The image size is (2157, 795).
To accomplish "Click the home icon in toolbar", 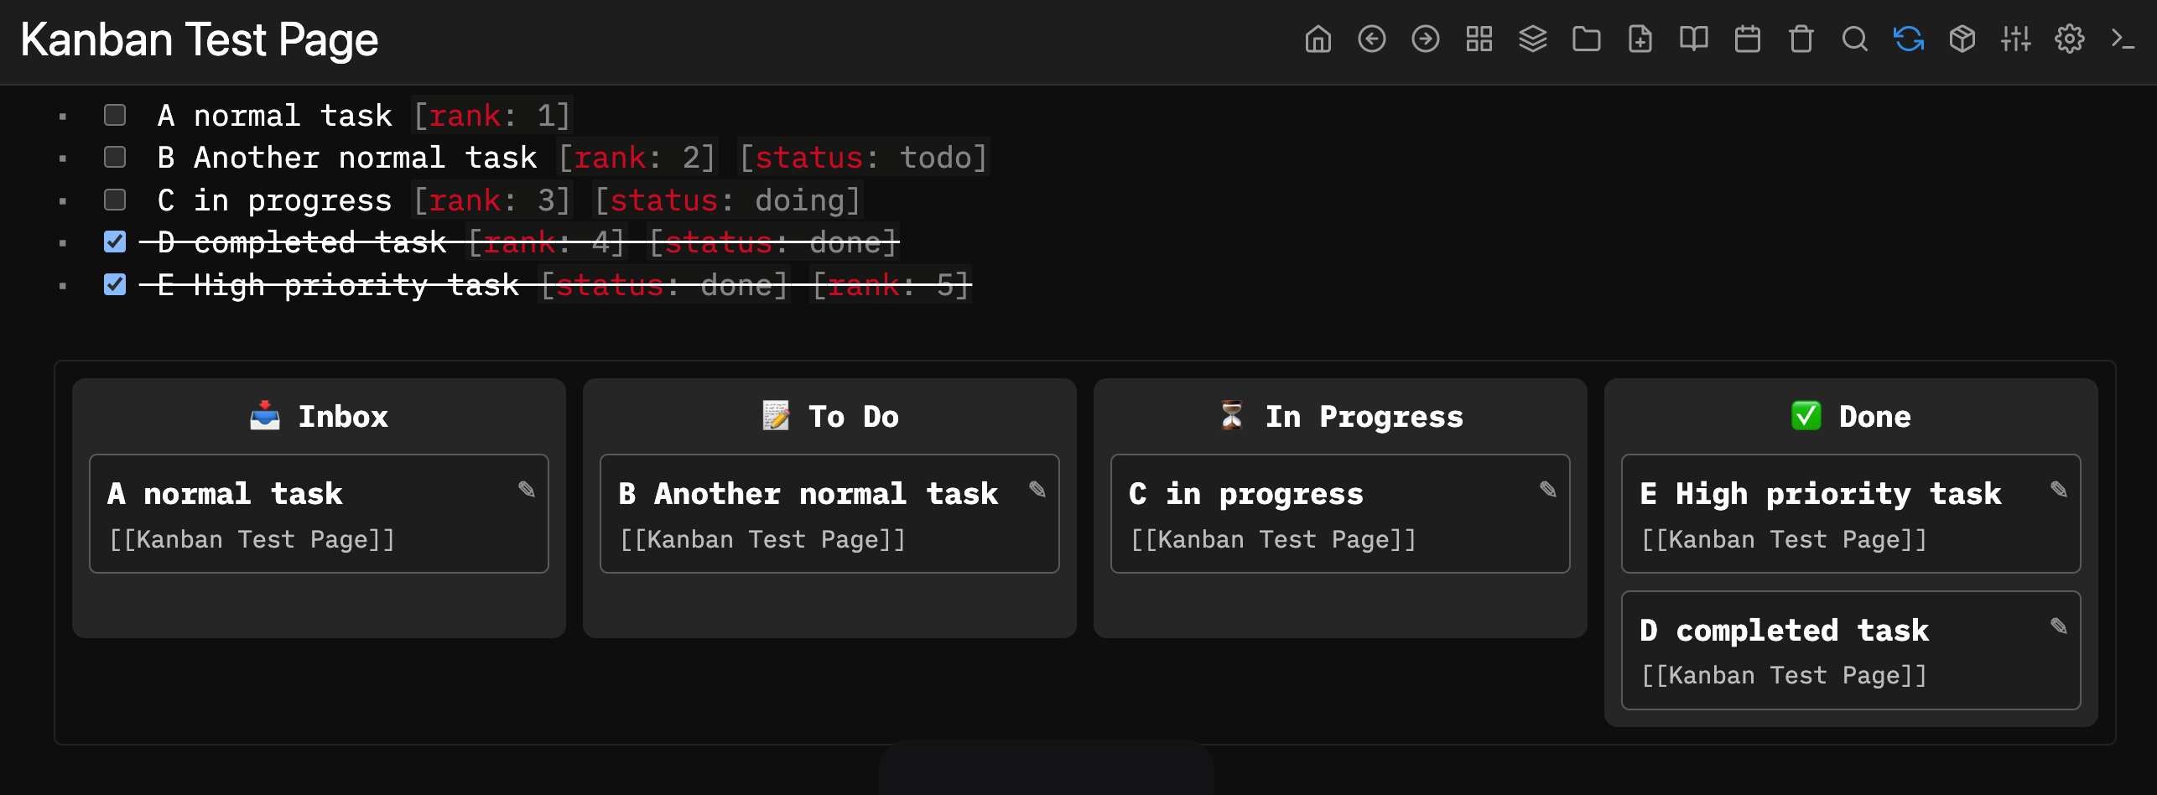I will click(1318, 39).
